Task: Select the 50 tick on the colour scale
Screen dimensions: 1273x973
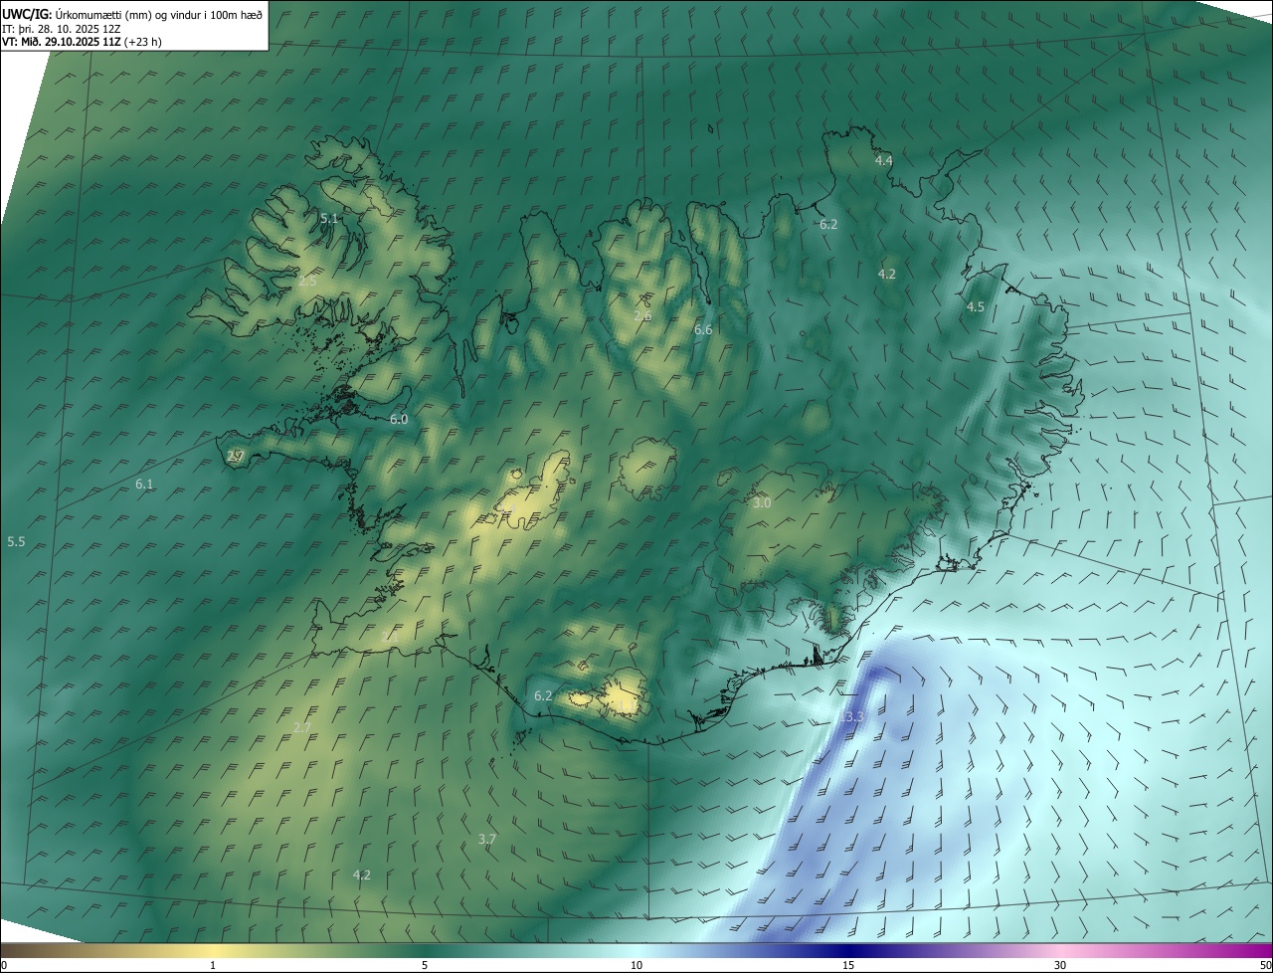Action: pos(1265,965)
